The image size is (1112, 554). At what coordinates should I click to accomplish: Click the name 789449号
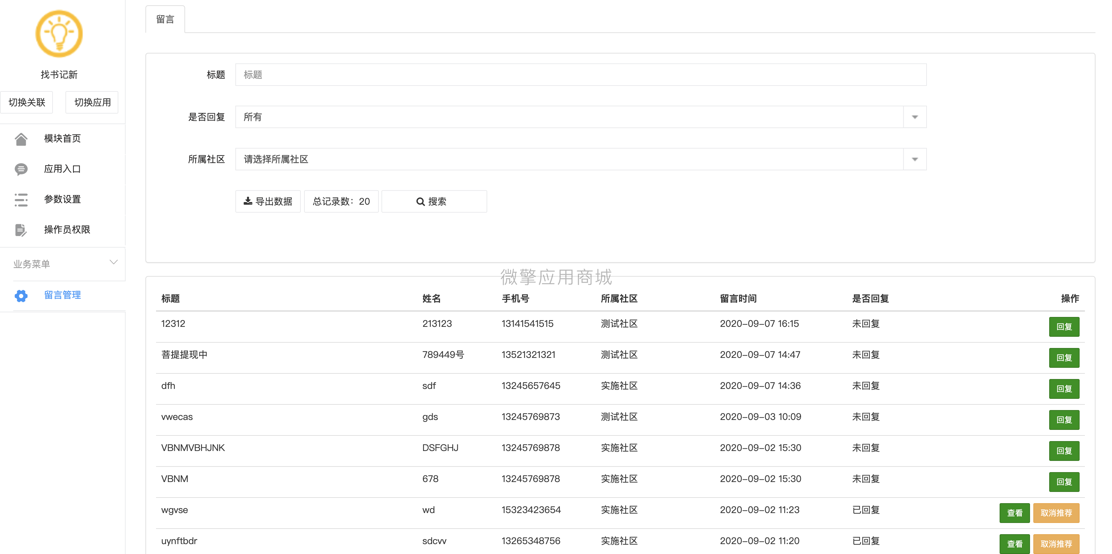click(x=443, y=354)
